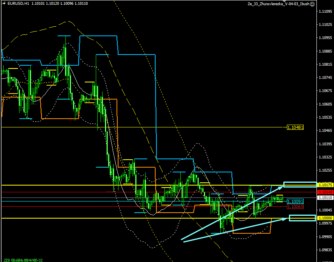Click the smiley expert advisor status icon
Screen dimensions: 334x262
point(312,4)
